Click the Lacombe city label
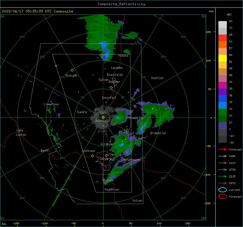The width and height of the screenshot is (243, 227). click(117, 68)
